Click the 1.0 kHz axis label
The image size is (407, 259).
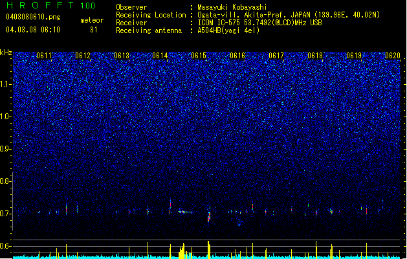click(6, 117)
